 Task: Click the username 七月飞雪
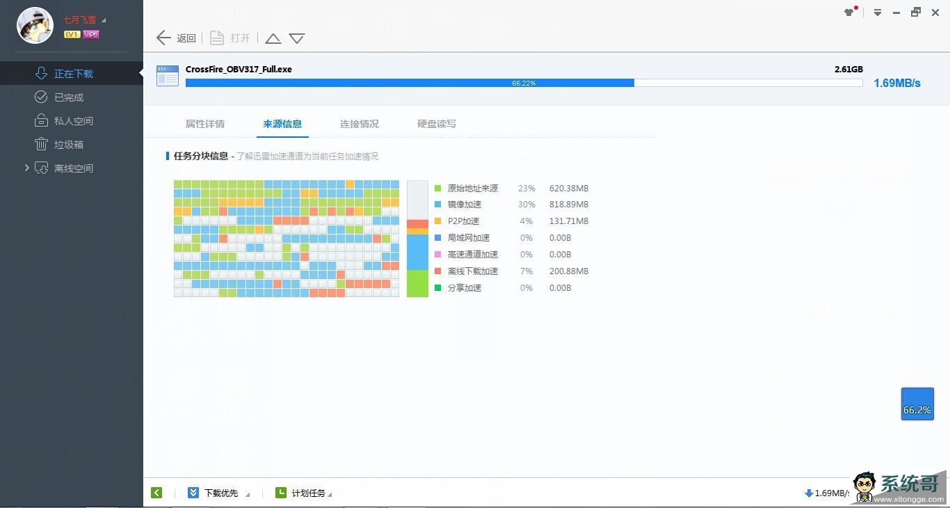pos(80,20)
